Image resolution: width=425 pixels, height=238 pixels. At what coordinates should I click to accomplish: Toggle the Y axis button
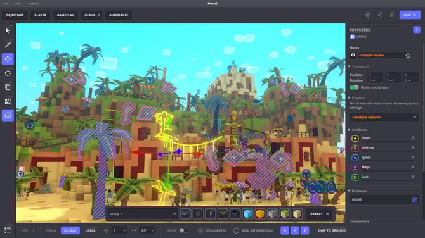[x=294, y=230]
